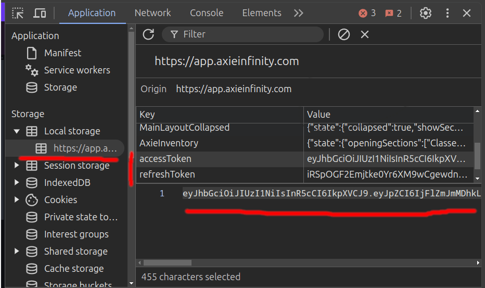This screenshot has height=288, width=485.
Task: Focus the Filter input field
Action: (x=242, y=34)
